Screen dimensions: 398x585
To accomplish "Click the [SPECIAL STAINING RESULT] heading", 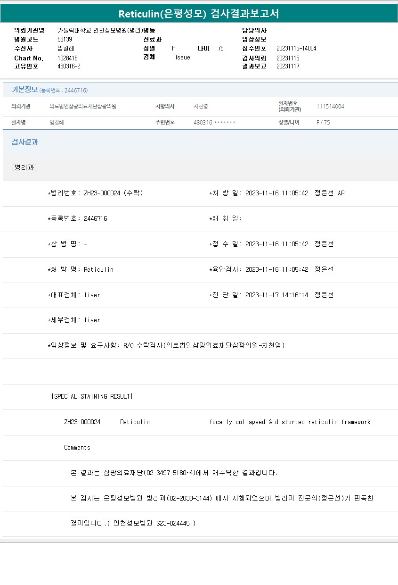I will click(92, 396).
